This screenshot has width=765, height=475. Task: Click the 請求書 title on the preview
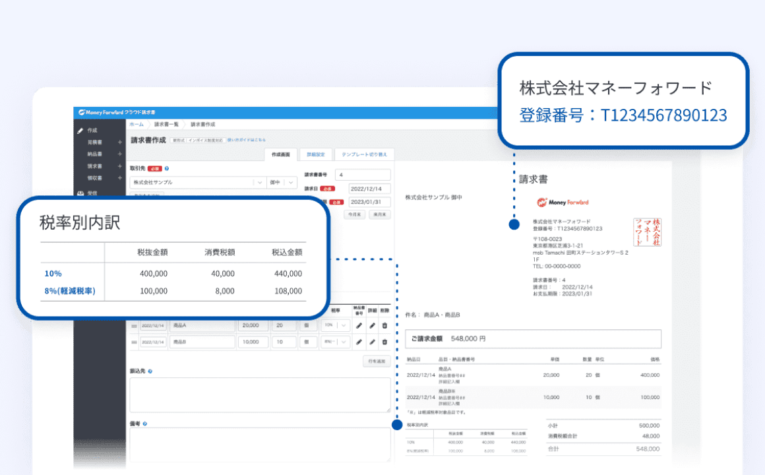[534, 179]
